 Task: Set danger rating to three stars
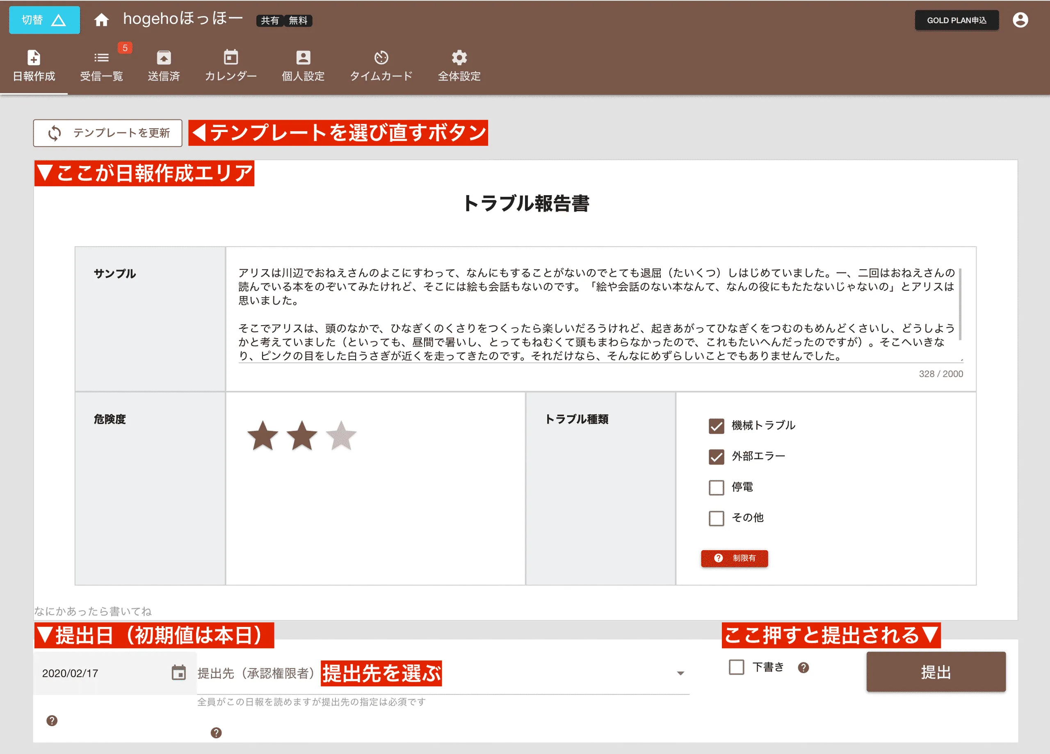tap(341, 435)
